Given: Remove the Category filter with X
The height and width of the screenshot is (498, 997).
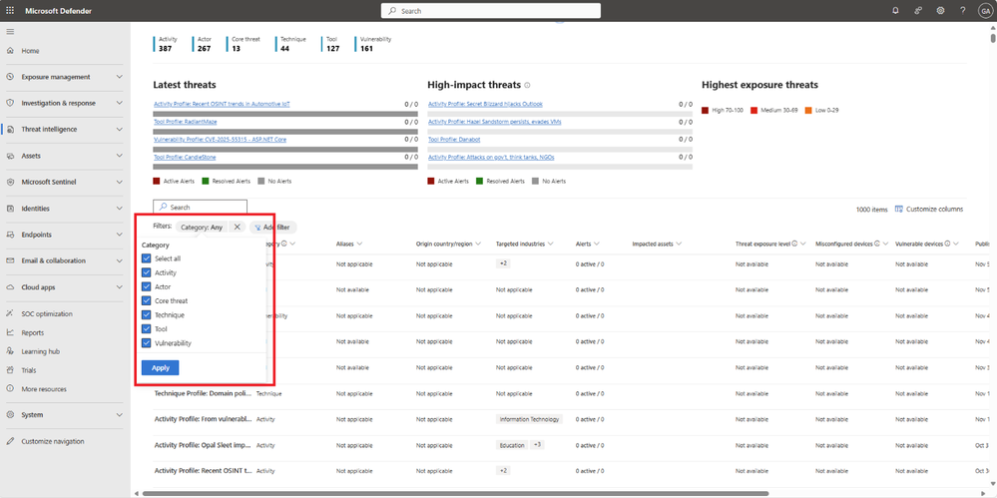Looking at the screenshot, I should click(x=238, y=228).
